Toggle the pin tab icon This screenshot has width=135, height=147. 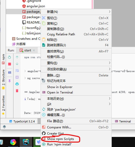[x=10, y=81]
